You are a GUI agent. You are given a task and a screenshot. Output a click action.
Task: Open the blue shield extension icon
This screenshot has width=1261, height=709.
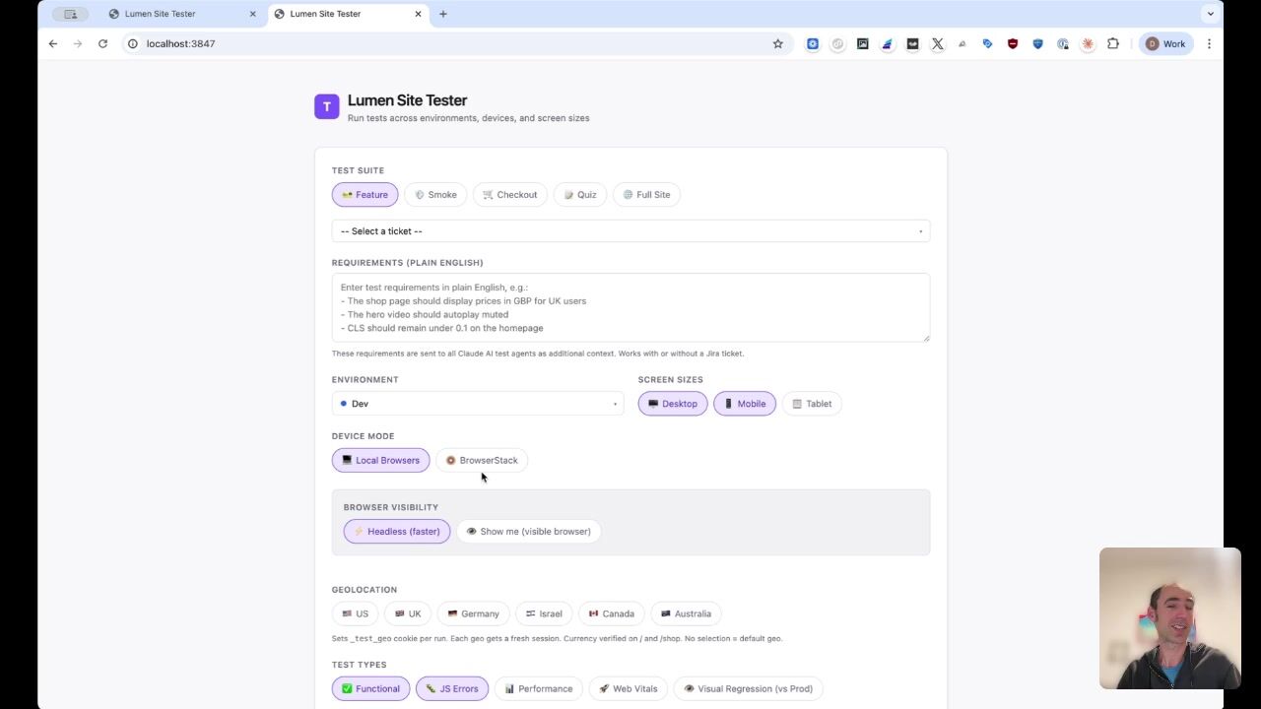(x=1037, y=43)
